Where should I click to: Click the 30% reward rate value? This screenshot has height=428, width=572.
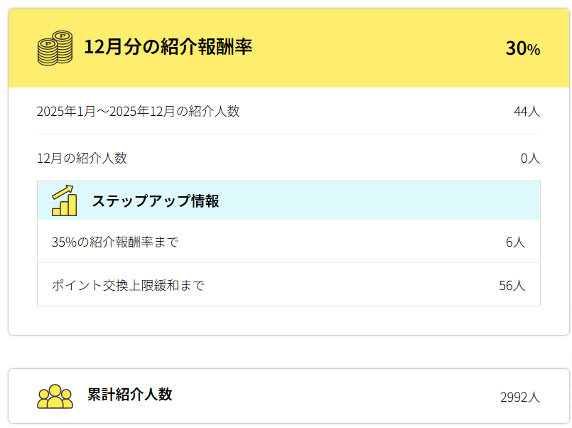(x=522, y=48)
